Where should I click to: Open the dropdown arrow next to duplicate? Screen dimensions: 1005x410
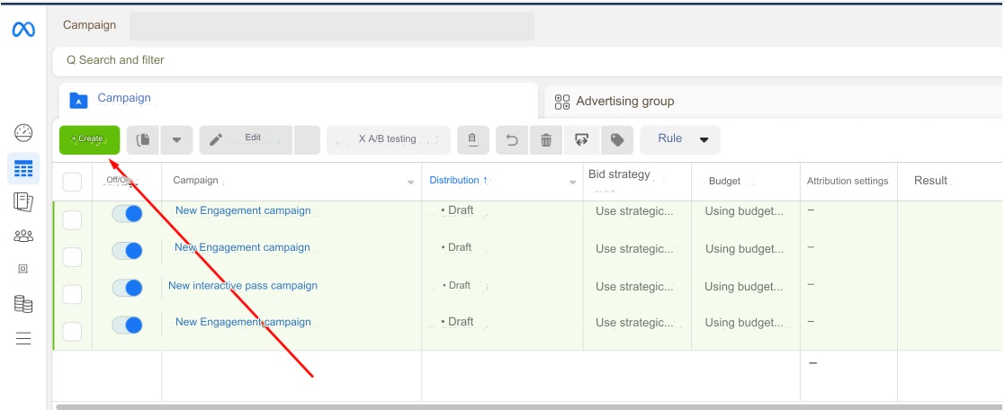point(176,139)
